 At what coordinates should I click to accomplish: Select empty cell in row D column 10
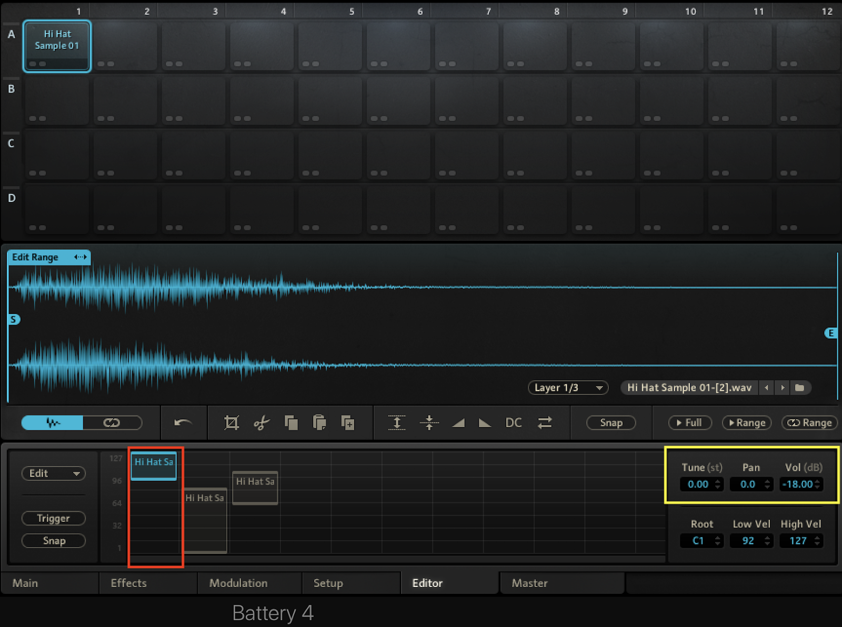tap(671, 210)
